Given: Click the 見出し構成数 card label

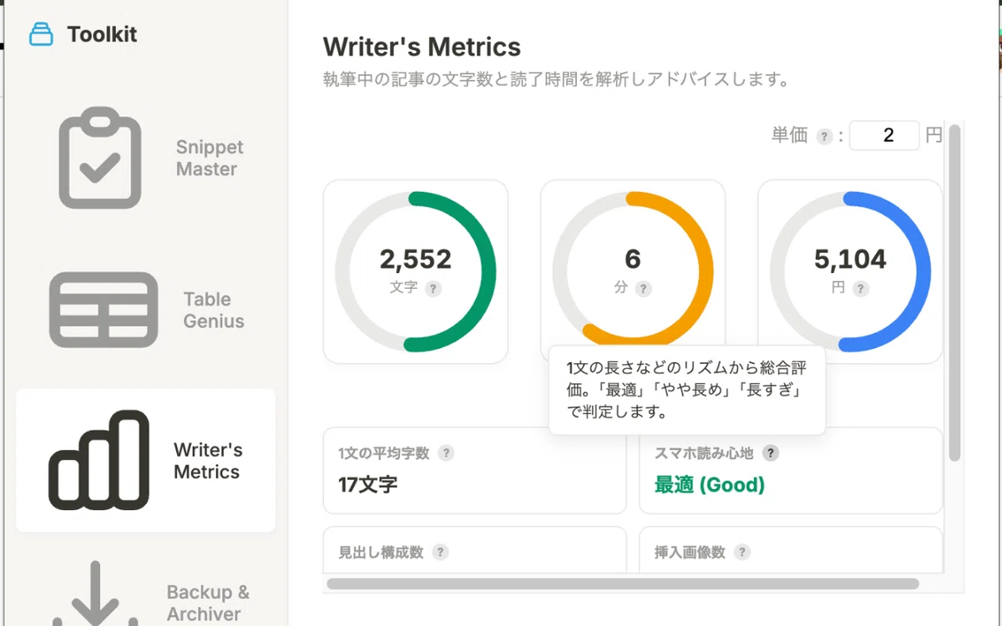Looking at the screenshot, I should click(x=381, y=552).
